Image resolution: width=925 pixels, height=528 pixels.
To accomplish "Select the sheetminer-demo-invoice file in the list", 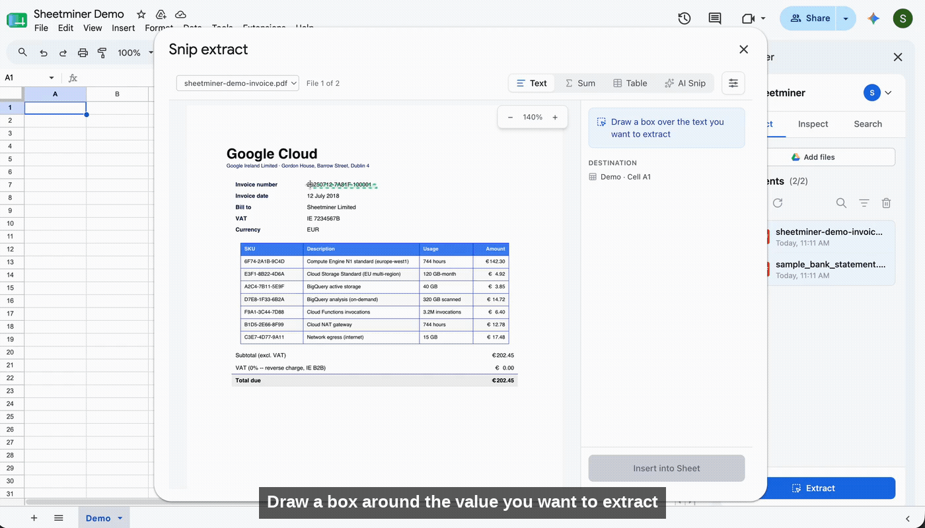I will click(831, 237).
